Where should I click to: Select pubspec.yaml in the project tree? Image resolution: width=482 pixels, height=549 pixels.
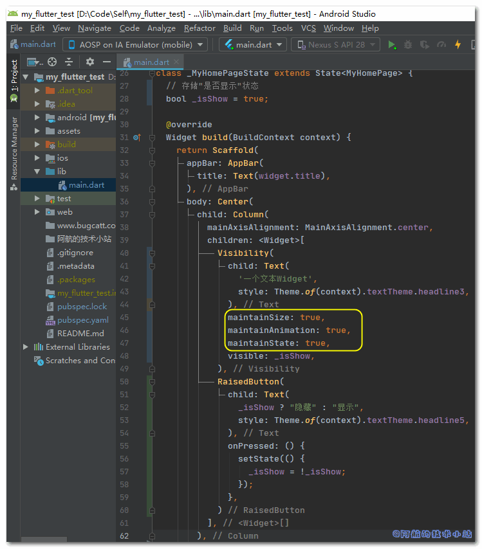[x=82, y=320]
